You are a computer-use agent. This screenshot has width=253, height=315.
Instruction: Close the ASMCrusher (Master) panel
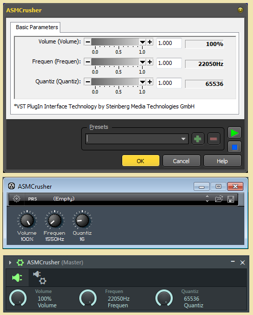(242, 262)
